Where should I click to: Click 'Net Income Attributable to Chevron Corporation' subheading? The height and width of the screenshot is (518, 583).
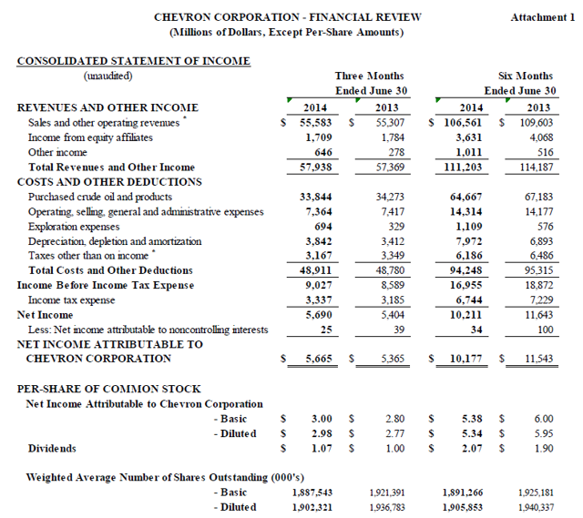144,404
